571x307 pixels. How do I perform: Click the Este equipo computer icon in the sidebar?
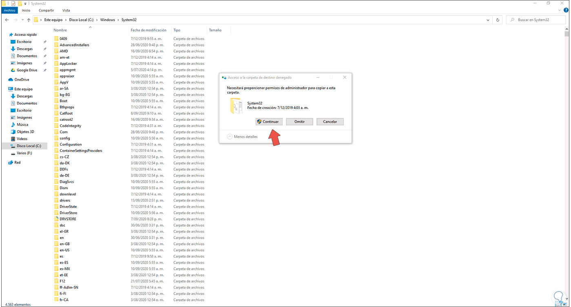tap(11, 89)
